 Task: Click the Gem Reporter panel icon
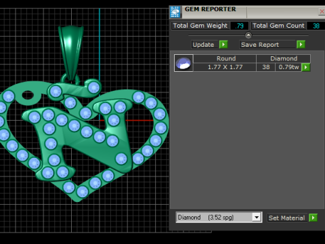coord(175,12)
